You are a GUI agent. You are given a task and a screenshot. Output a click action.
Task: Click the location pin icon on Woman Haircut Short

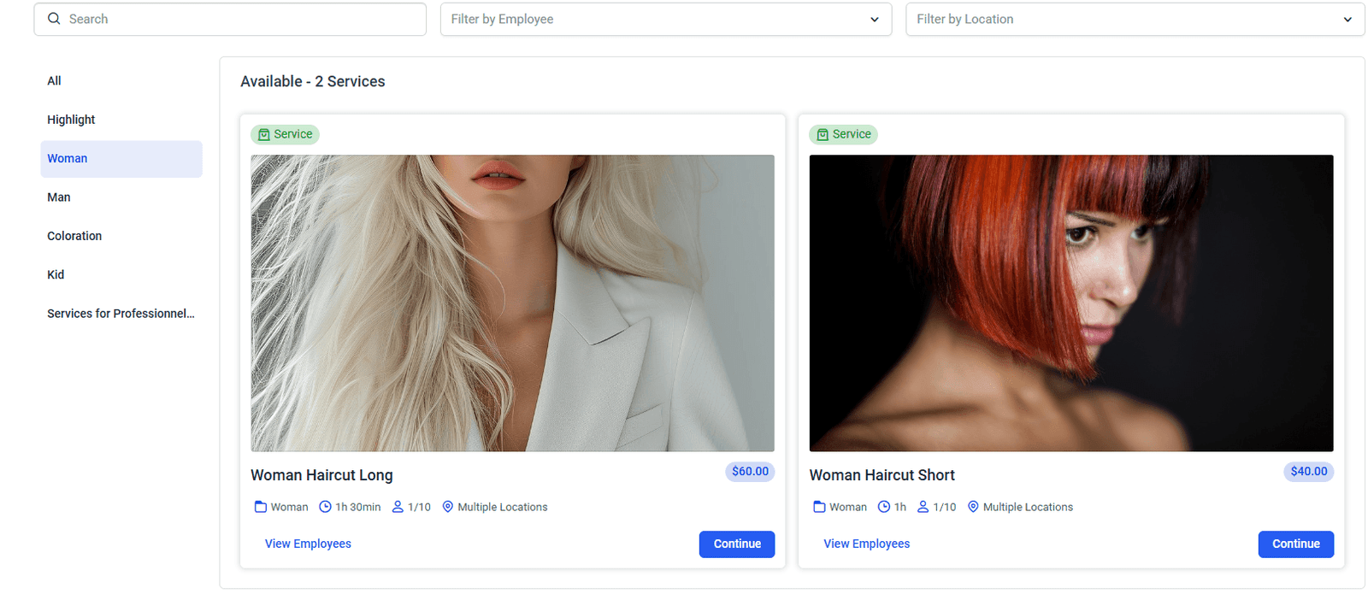[x=973, y=507]
